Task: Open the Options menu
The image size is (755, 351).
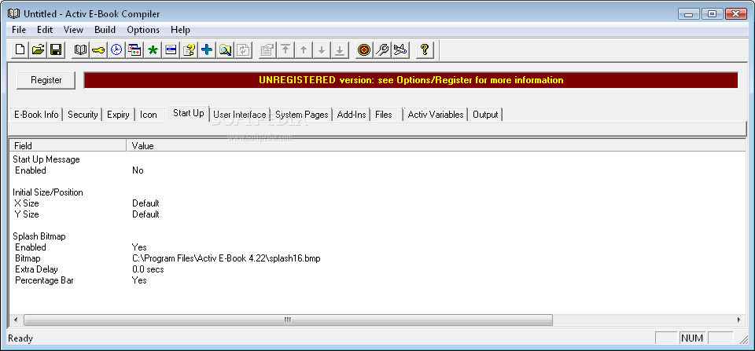Action: click(143, 30)
